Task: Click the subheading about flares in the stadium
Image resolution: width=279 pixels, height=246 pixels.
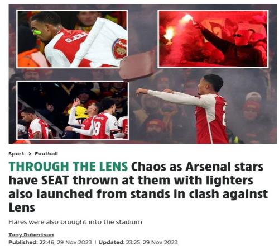Action: click(x=75, y=222)
